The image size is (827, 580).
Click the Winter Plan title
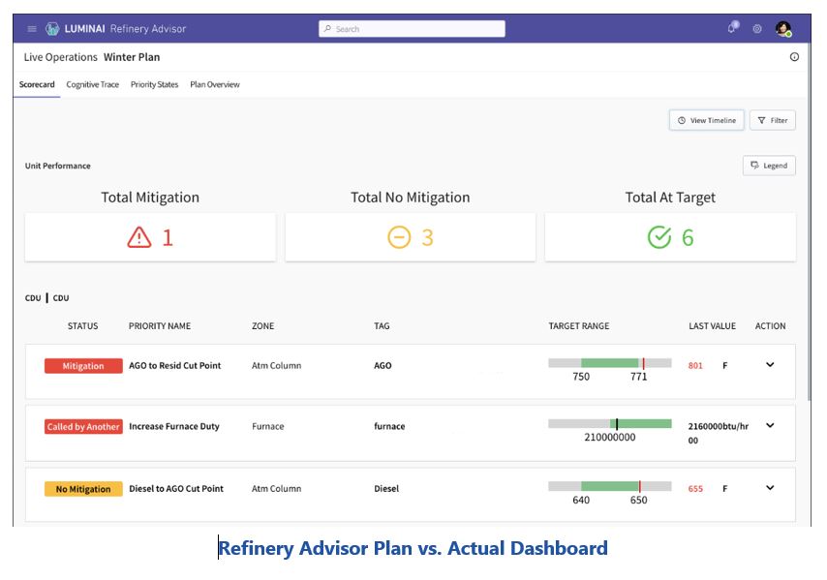[x=132, y=57]
